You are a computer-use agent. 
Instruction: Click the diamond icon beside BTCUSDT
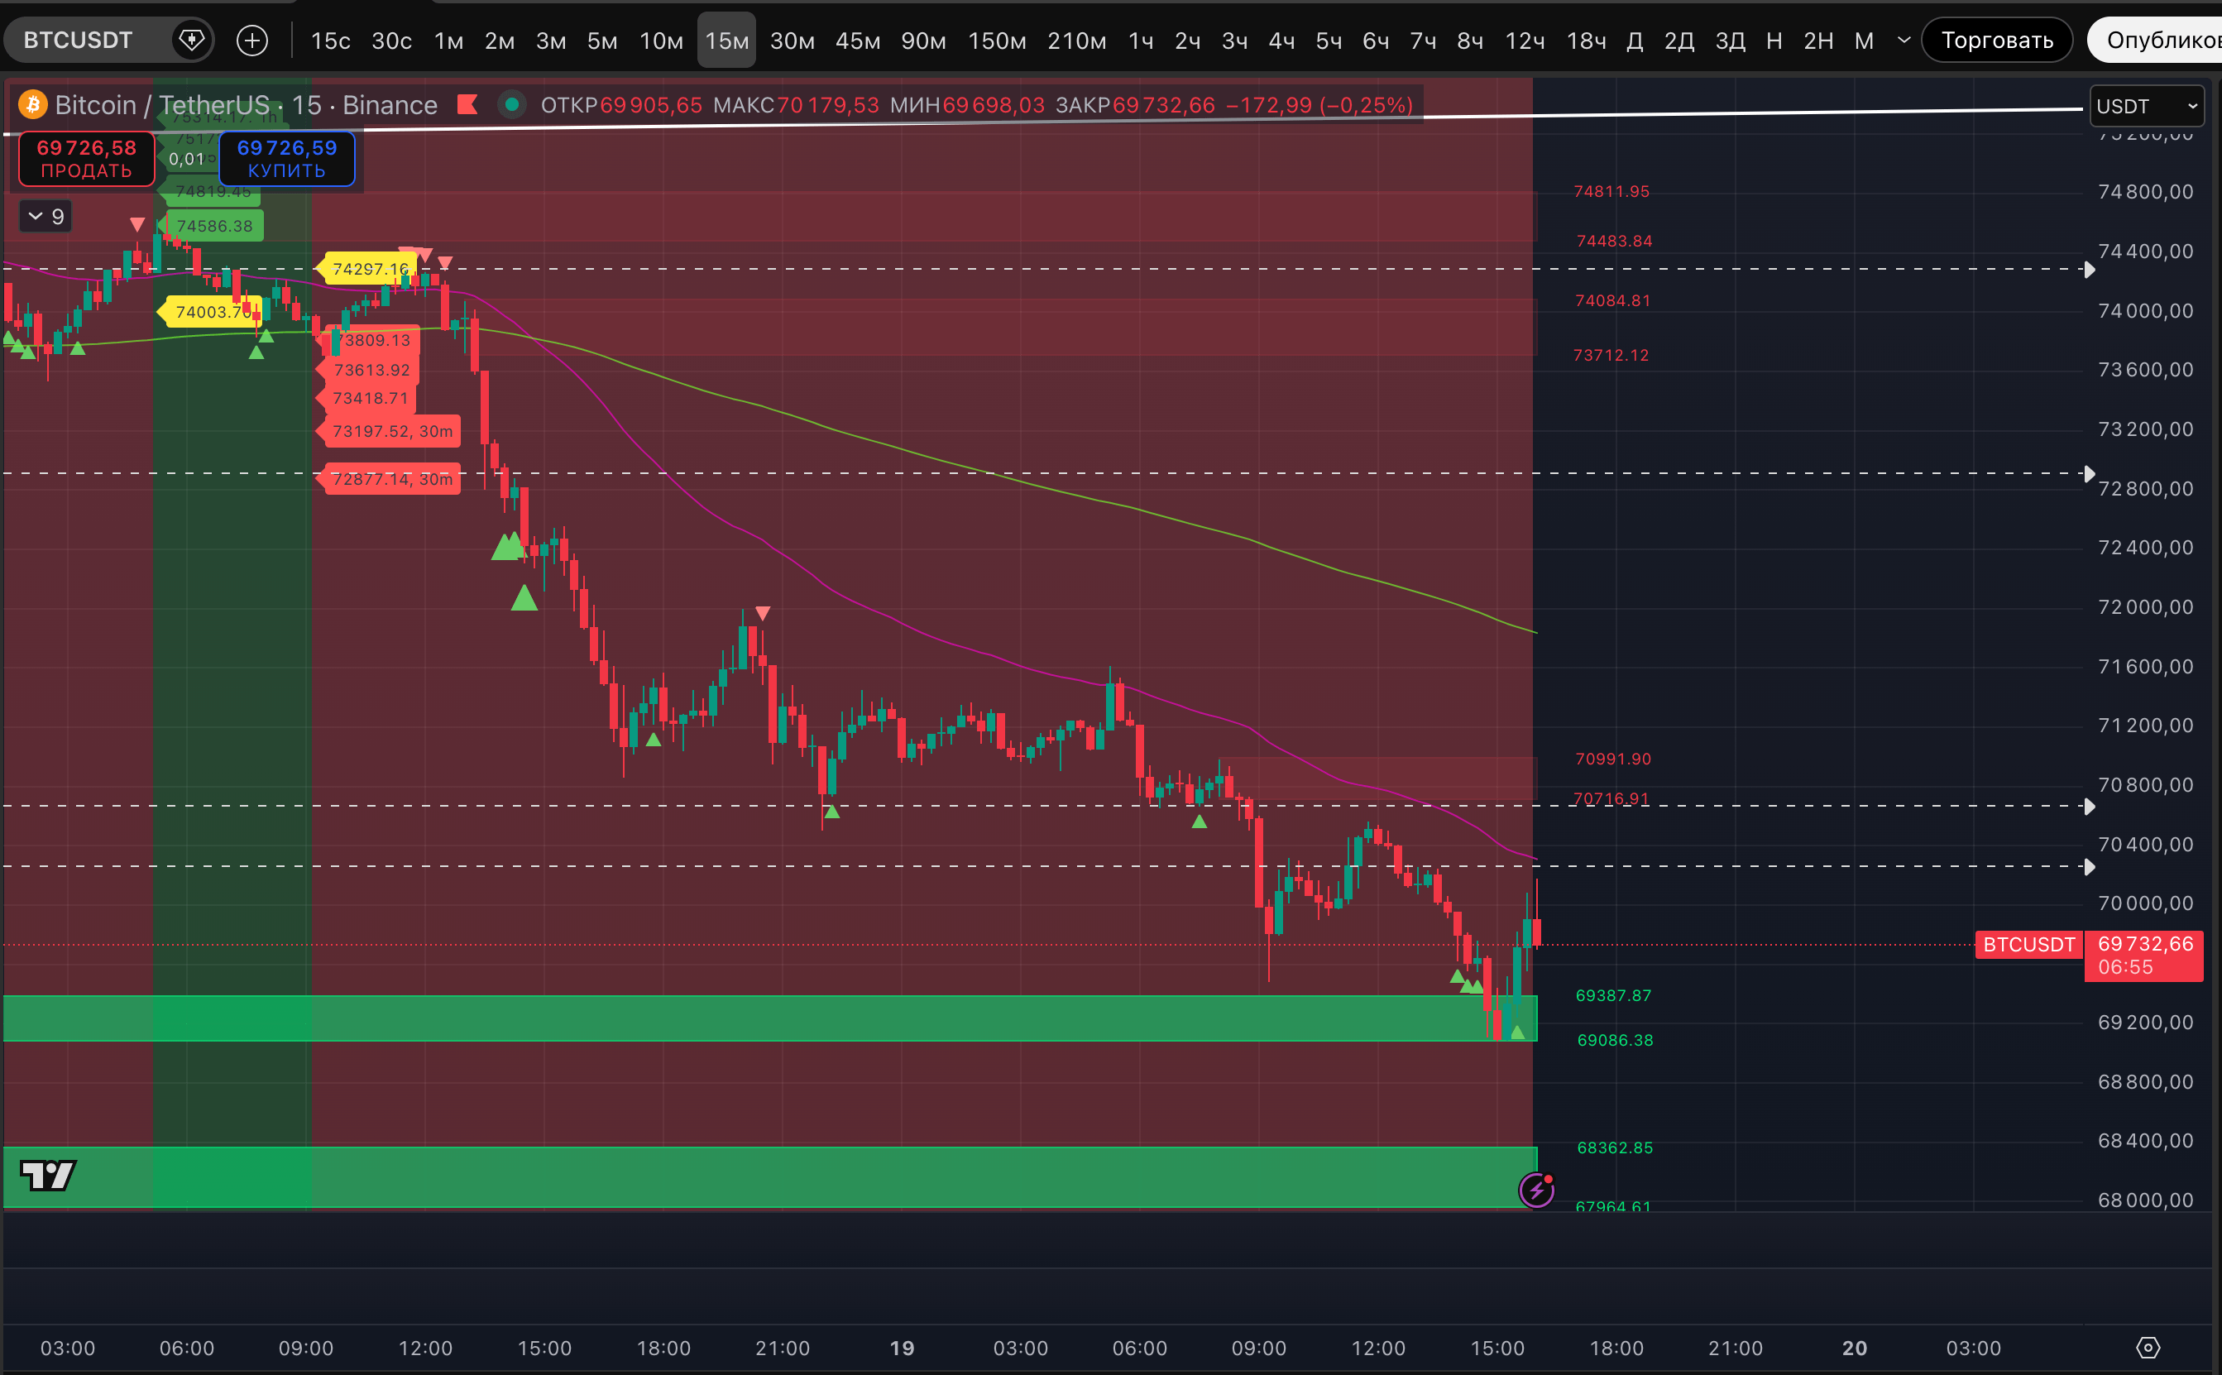[191, 40]
